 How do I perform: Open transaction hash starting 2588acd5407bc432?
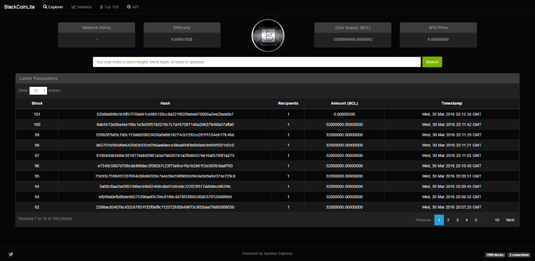tap(165, 207)
